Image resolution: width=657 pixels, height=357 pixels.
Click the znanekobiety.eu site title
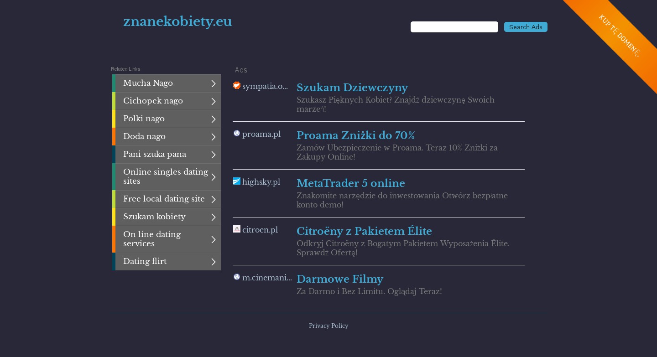click(177, 21)
